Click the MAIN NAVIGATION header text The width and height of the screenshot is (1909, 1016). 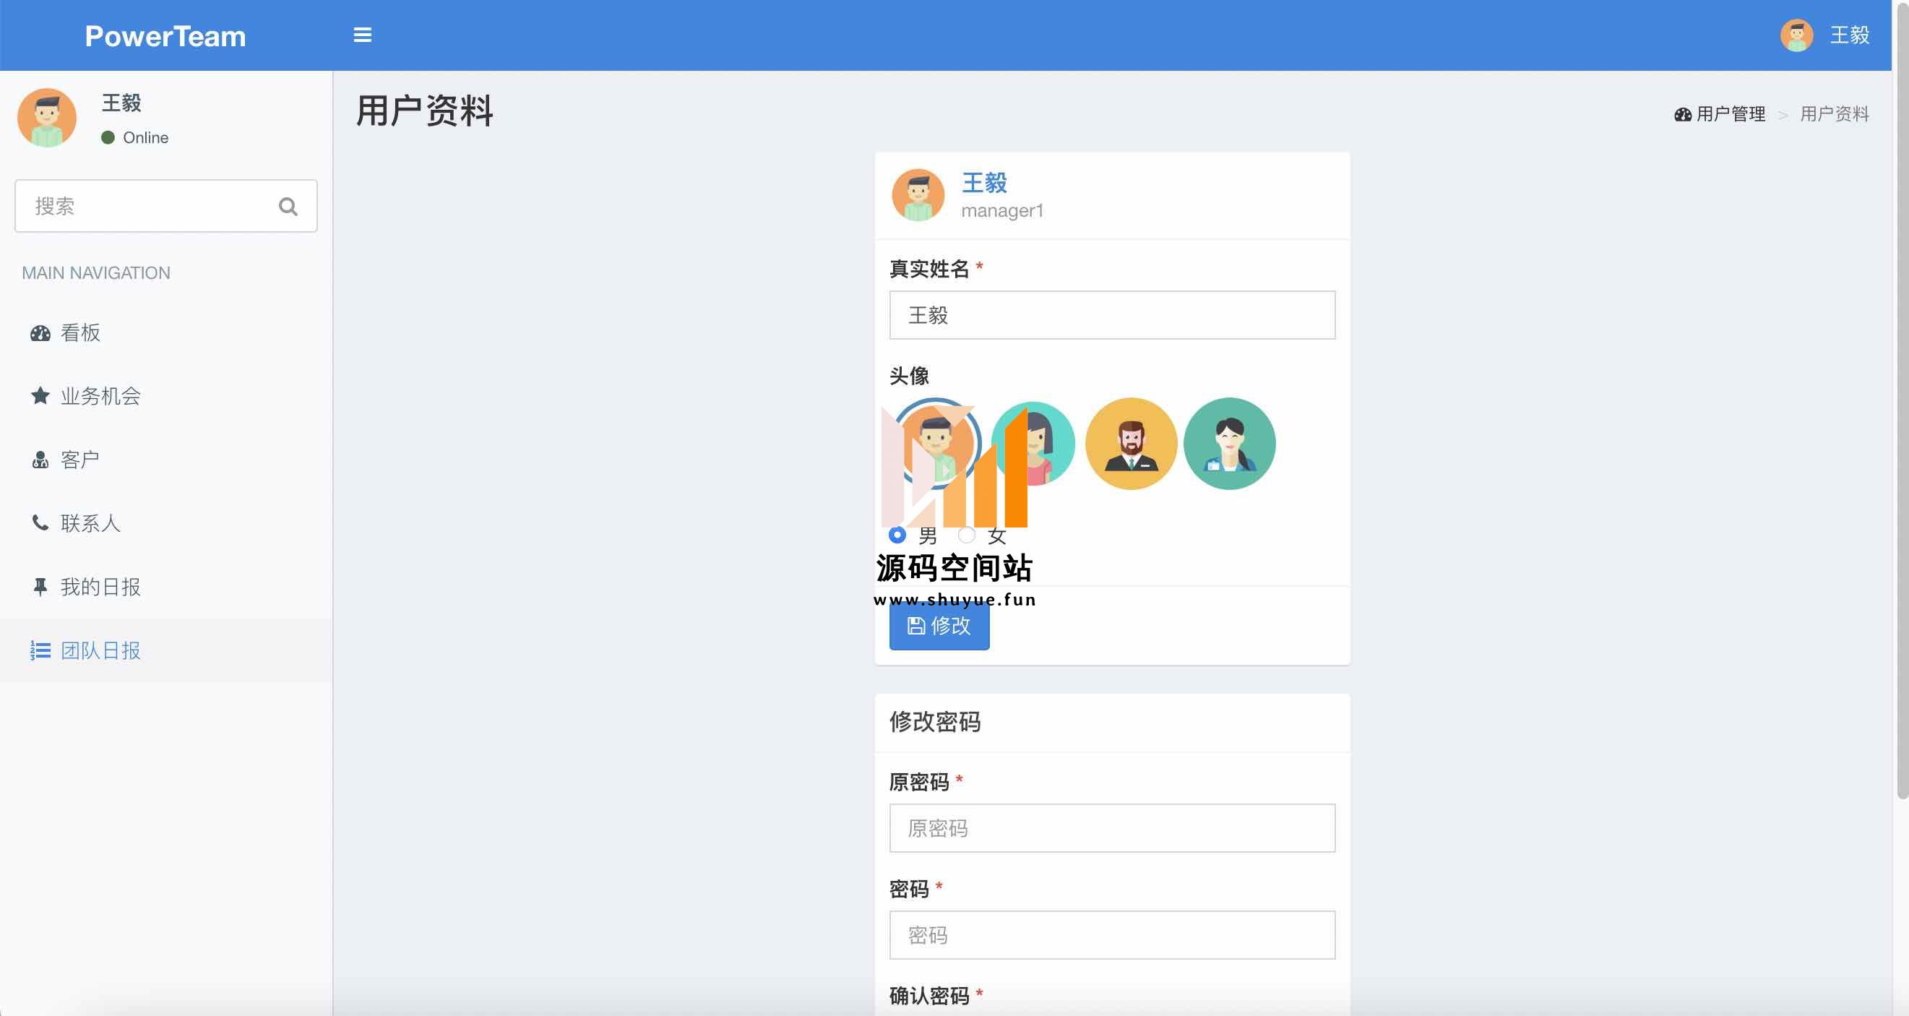click(x=96, y=272)
